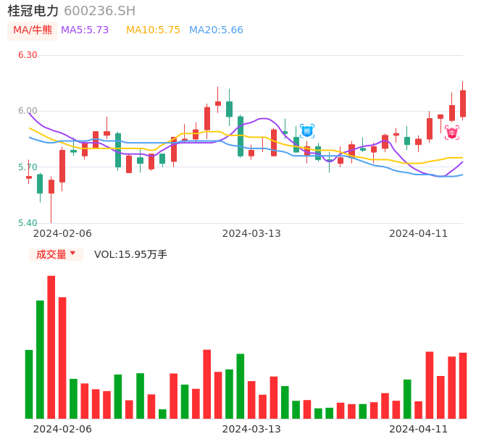The height and width of the screenshot is (439, 497).
Task: Click the 2024-02-06 date under price chart
Action: (62, 233)
